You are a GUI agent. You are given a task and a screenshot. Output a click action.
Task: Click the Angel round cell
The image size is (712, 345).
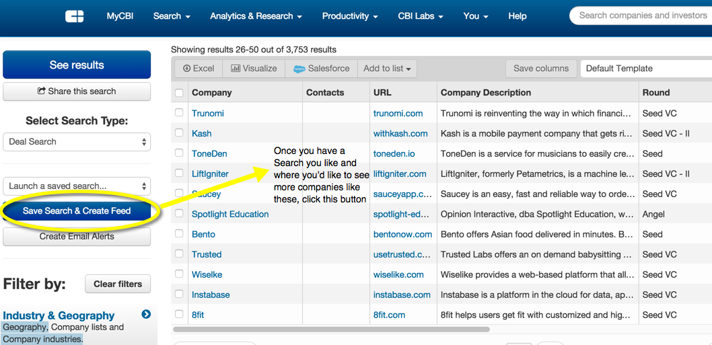[x=653, y=214]
